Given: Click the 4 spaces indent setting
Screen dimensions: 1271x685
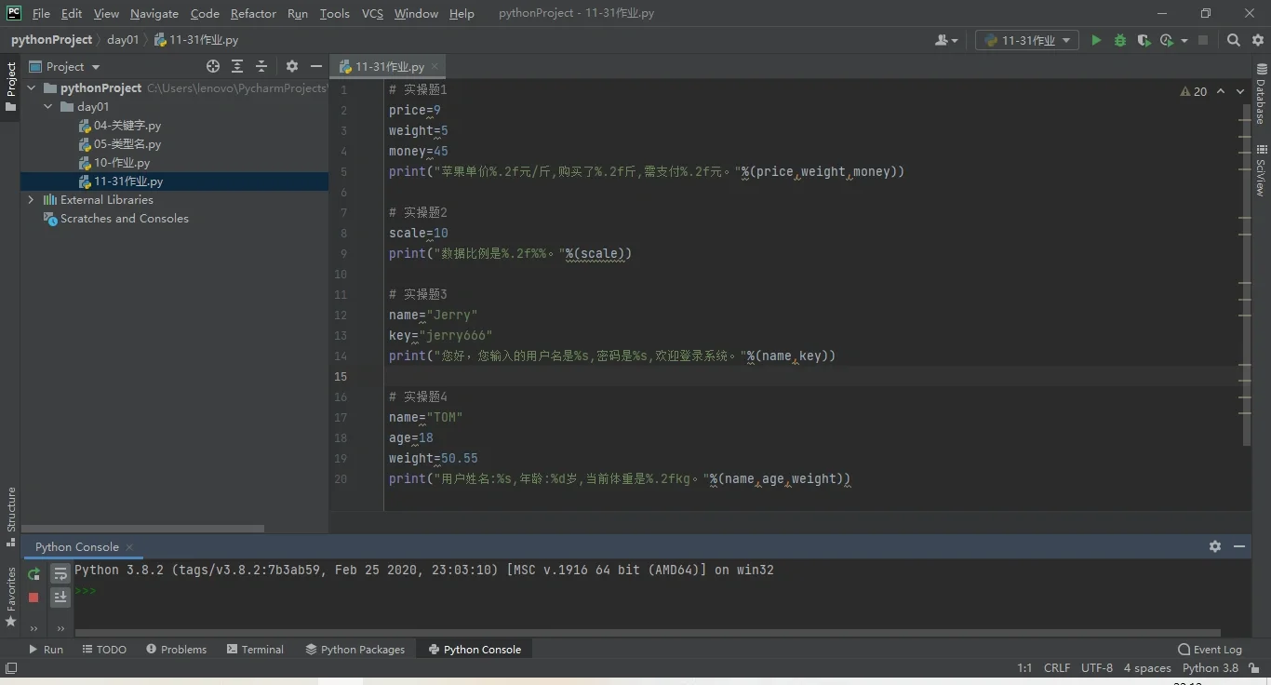Looking at the screenshot, I should tap(1147, 667).
